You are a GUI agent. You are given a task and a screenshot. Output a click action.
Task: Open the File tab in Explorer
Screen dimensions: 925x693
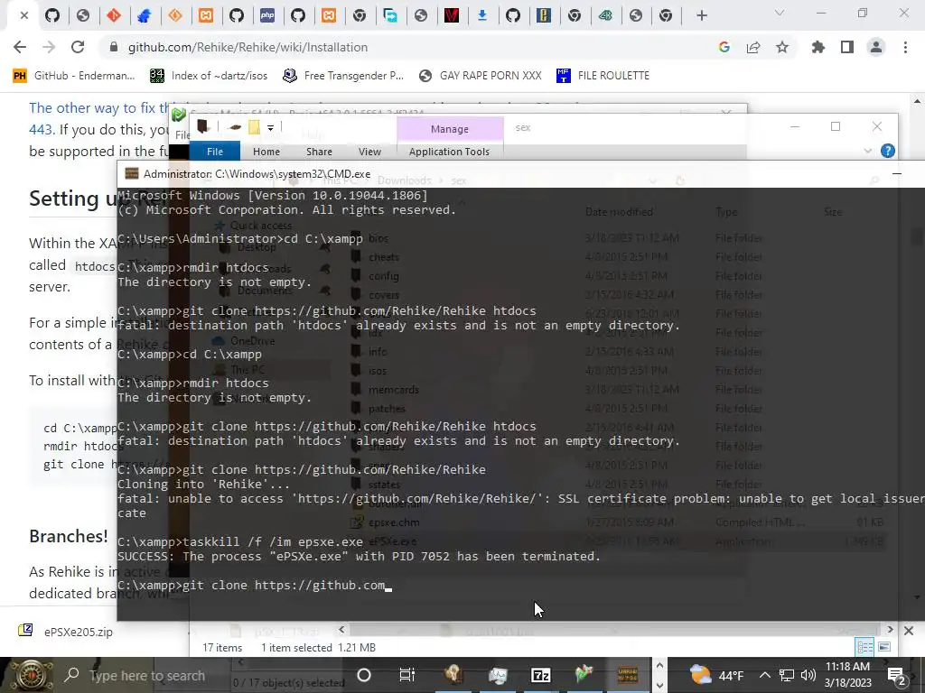click(x=215, y=152)
